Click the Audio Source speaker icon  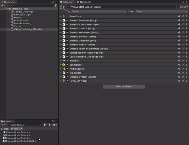point(64,69)
